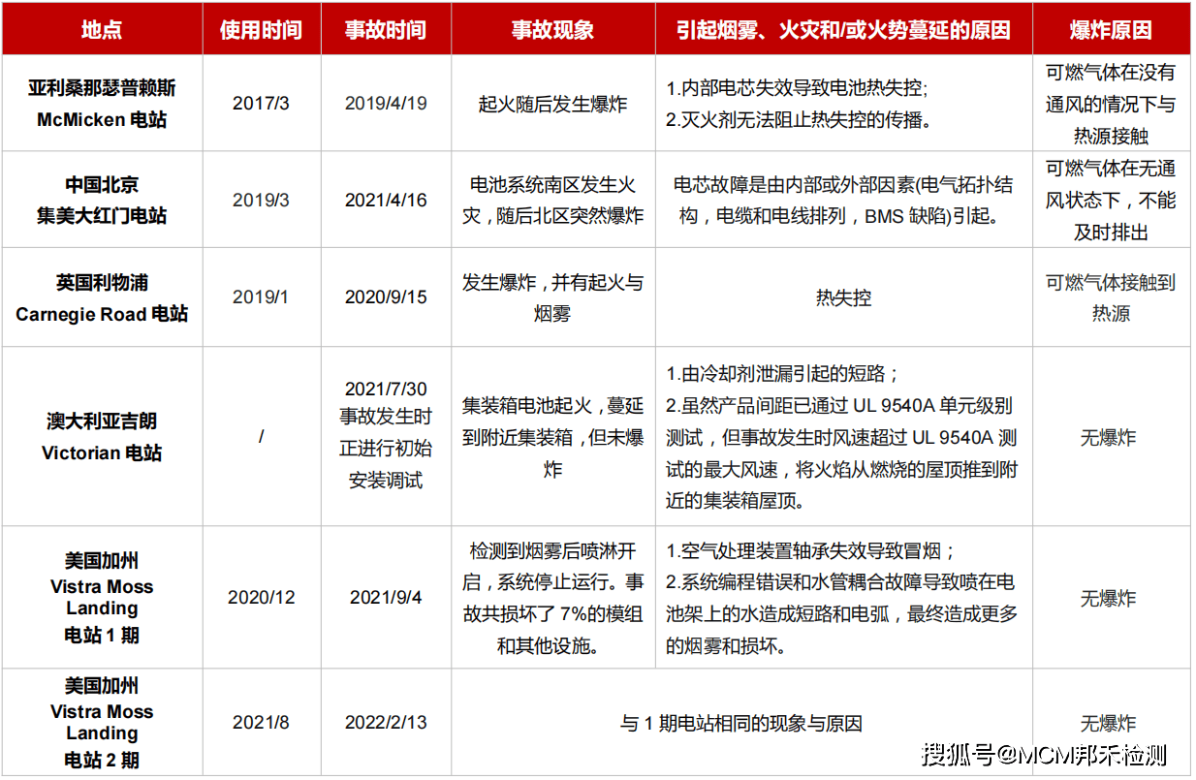Click the 事故时间 column header
Viewport: 1196px width, 780px height.
(386, 30)
